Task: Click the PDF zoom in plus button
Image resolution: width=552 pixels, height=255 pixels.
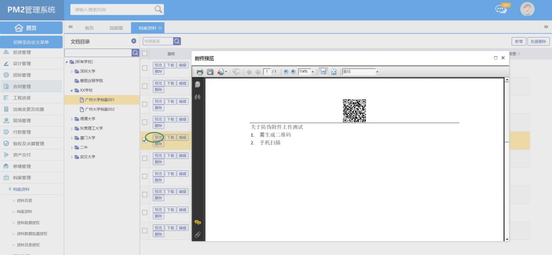Action: 293,72
